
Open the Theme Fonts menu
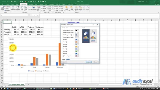coord(7,8)
